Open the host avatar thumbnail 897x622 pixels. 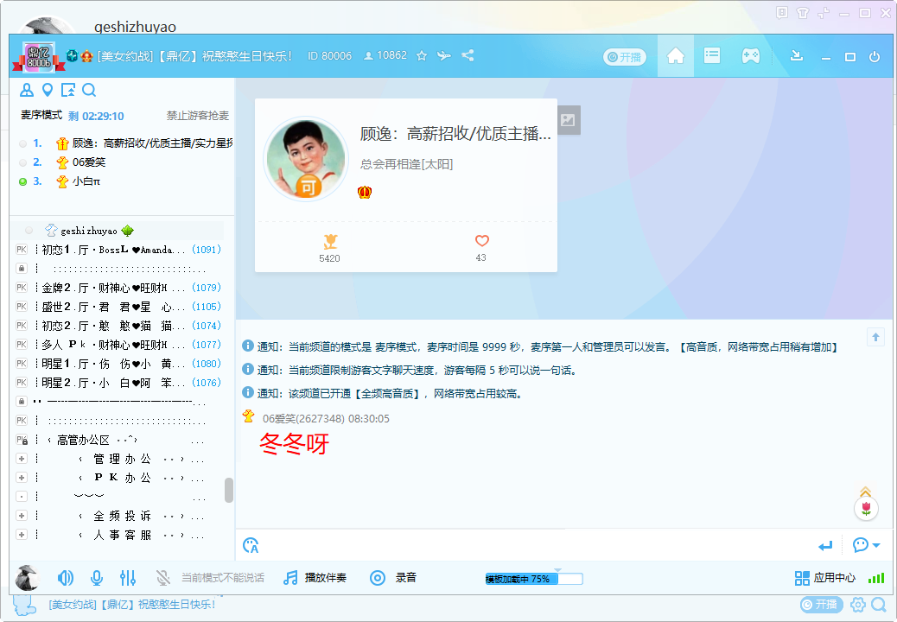tap(306, 159)
